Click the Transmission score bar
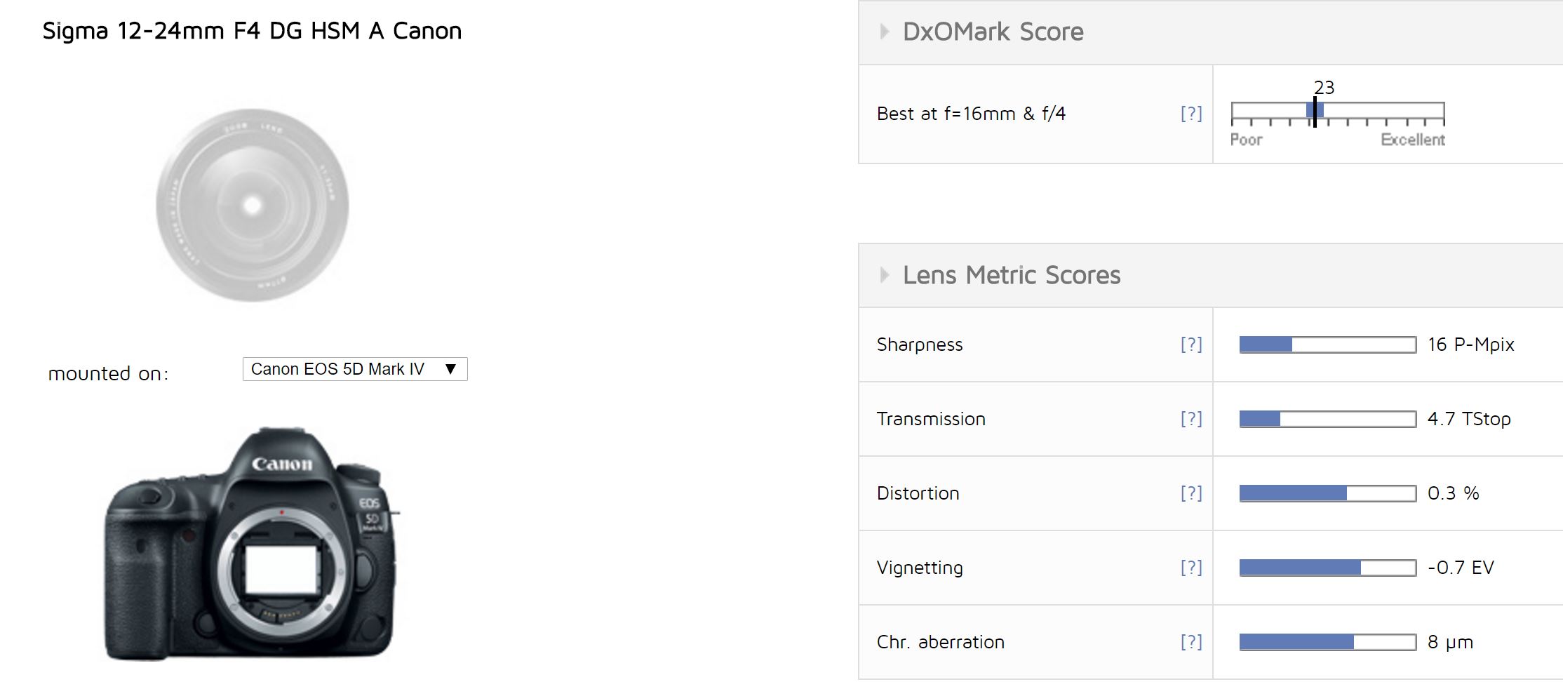 [1327, 419]
